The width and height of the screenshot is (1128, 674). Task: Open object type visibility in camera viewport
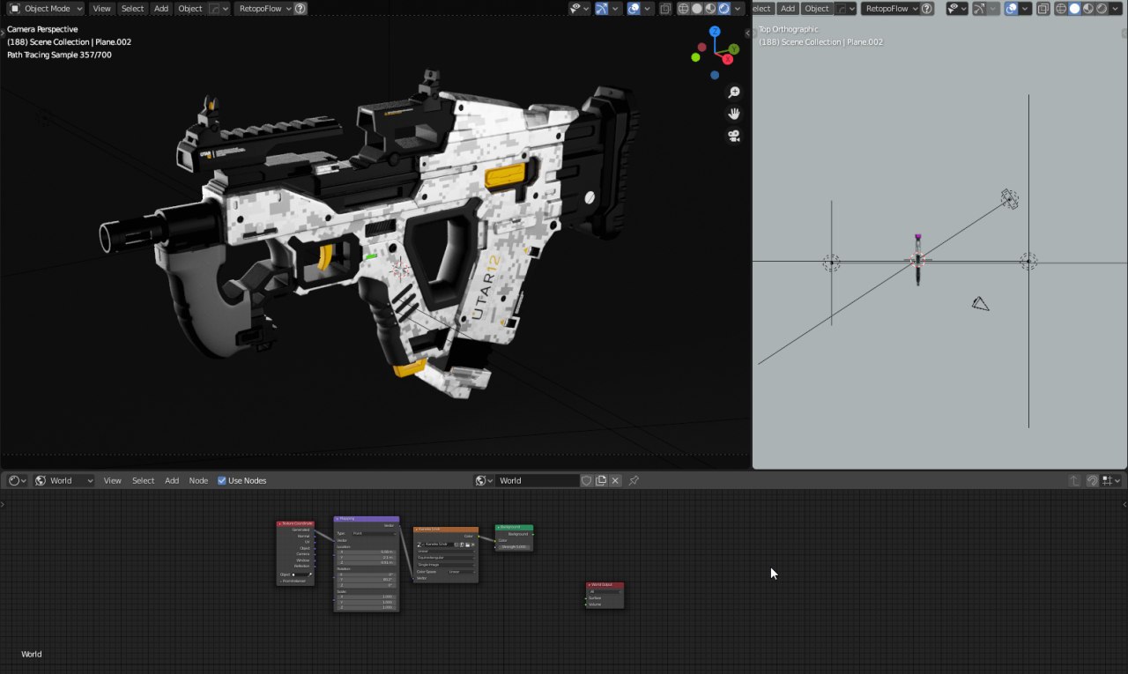(579, 9)
